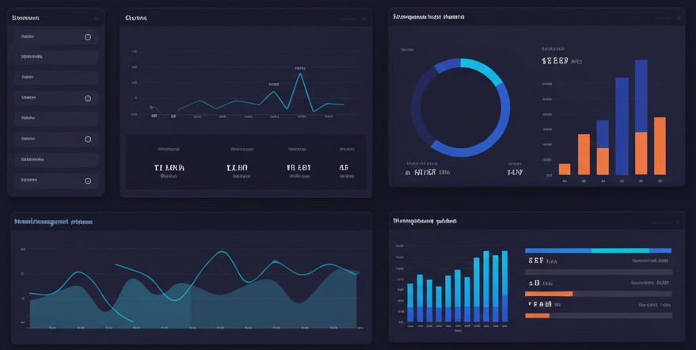Viewport: 696px width, 350px height.
Task: Click the rightmost orange bar in the top-right chart
Action: tap(660, 146)
